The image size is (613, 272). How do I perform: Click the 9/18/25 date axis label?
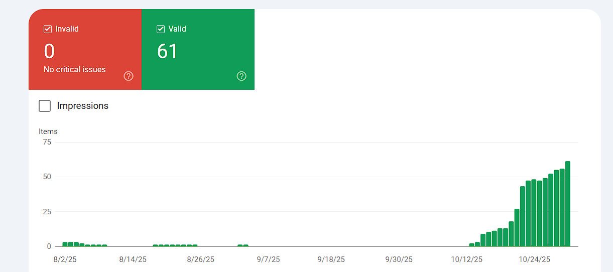331,259
